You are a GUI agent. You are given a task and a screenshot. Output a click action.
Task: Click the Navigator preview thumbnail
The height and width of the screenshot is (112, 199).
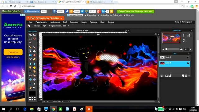click(171, 38)
